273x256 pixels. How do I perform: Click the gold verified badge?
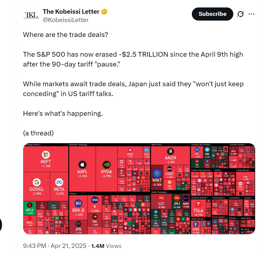(x=104, y=12)
